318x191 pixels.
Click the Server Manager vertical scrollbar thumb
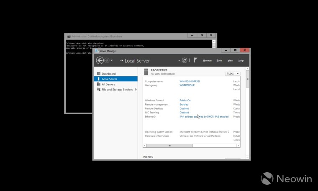point(247,79)
